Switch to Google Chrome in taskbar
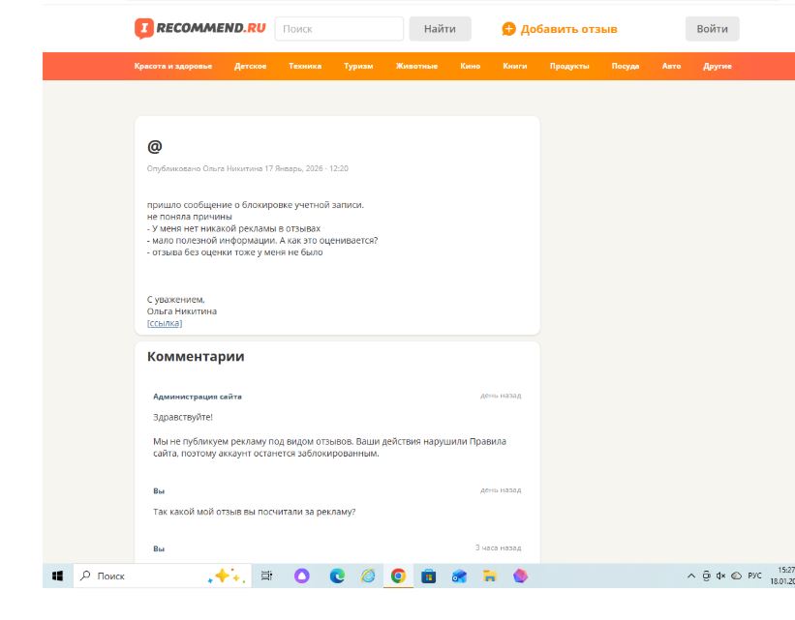Image resolution: width=795 pixels, height=620 pixels. pyautogui.click(x=398, y=576)
